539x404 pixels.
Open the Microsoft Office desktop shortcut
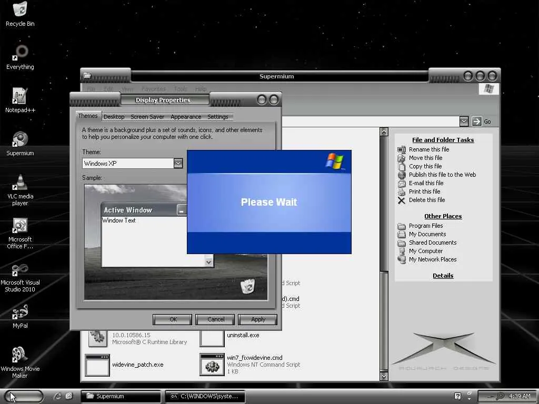point(20,233)
